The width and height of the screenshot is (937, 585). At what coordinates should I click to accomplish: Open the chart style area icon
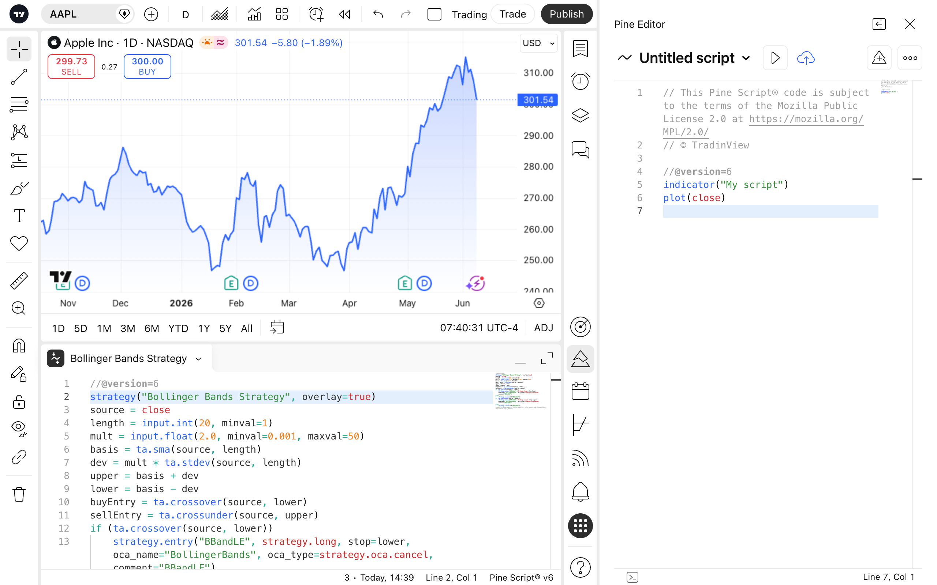point(219,14)
